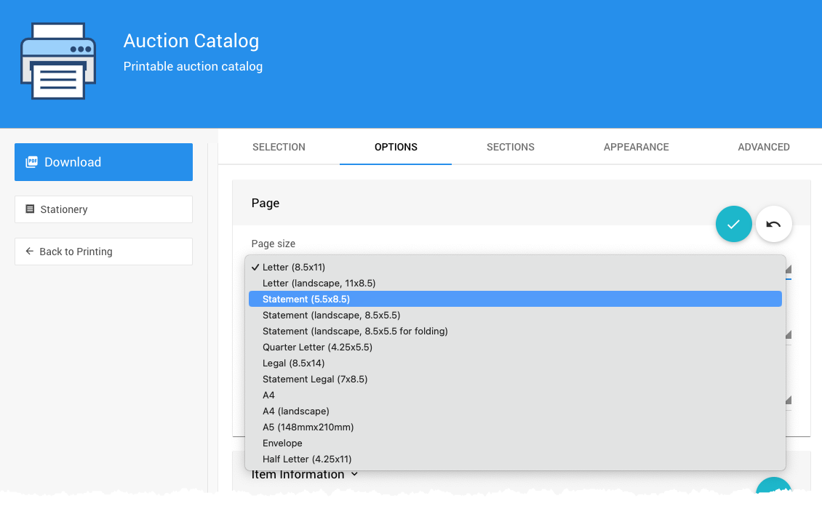Image resolution: width=822 pixels, height=514 pixels.
Task: Open the Sections tab
Action: tap(510, 147)
